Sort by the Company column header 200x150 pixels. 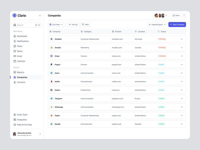click(55, 32)
